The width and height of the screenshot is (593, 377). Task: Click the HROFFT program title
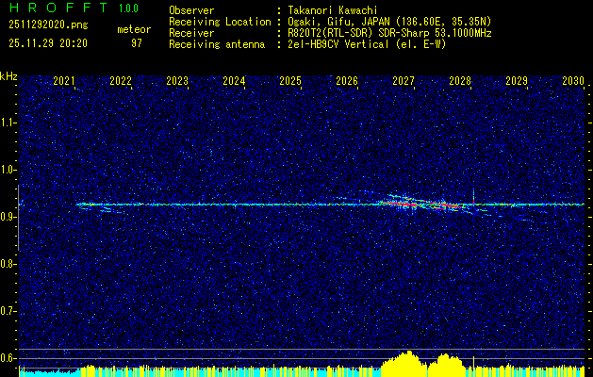click(58, 8)
